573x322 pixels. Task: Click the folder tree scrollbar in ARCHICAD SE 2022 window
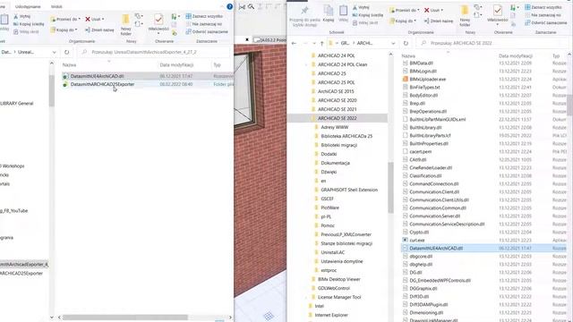click(390, 188)
